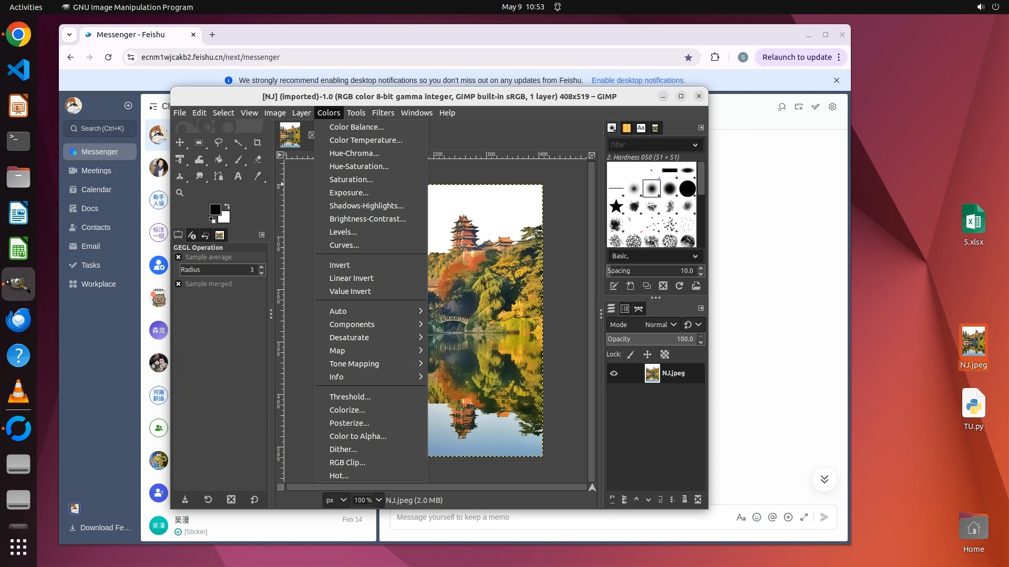
Task: Open the brush preset 'Basic,' dropdown
Action: 654,256
